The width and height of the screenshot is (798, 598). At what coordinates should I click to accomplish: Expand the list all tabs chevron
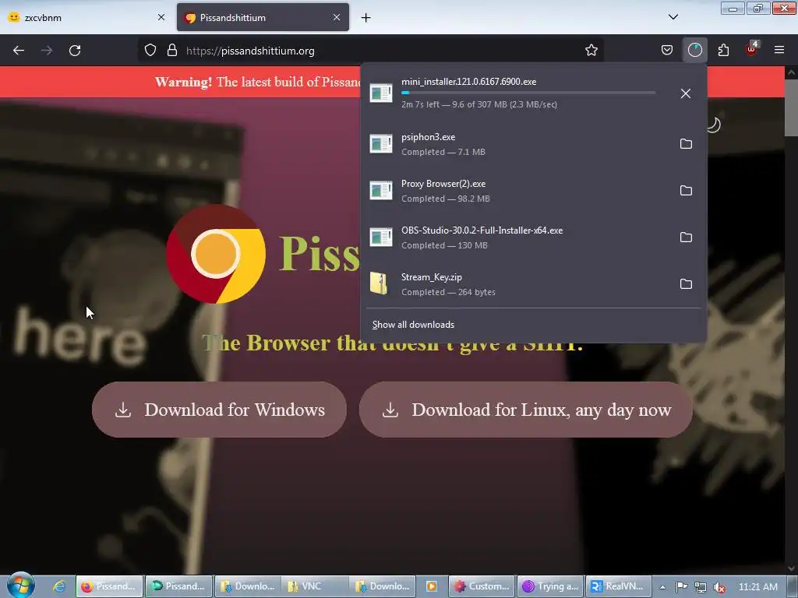pyautogui.click(x=673, y=17)
